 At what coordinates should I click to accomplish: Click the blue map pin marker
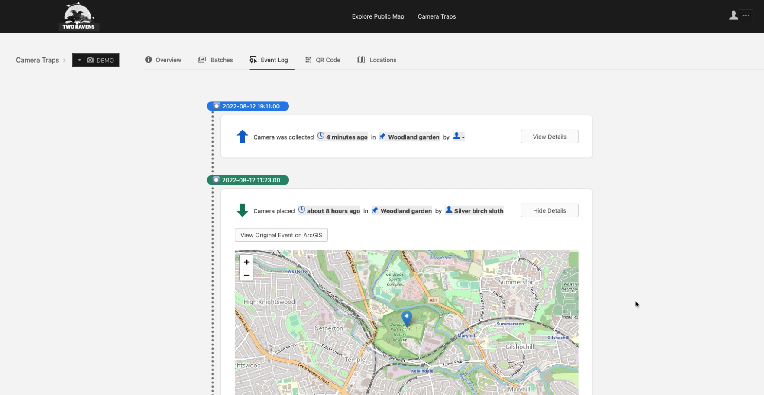[x=407, y=318]
